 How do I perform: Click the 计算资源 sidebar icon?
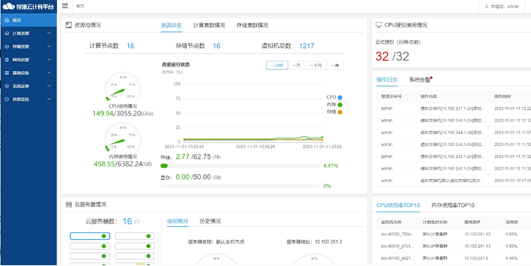[x=7, y=33]
